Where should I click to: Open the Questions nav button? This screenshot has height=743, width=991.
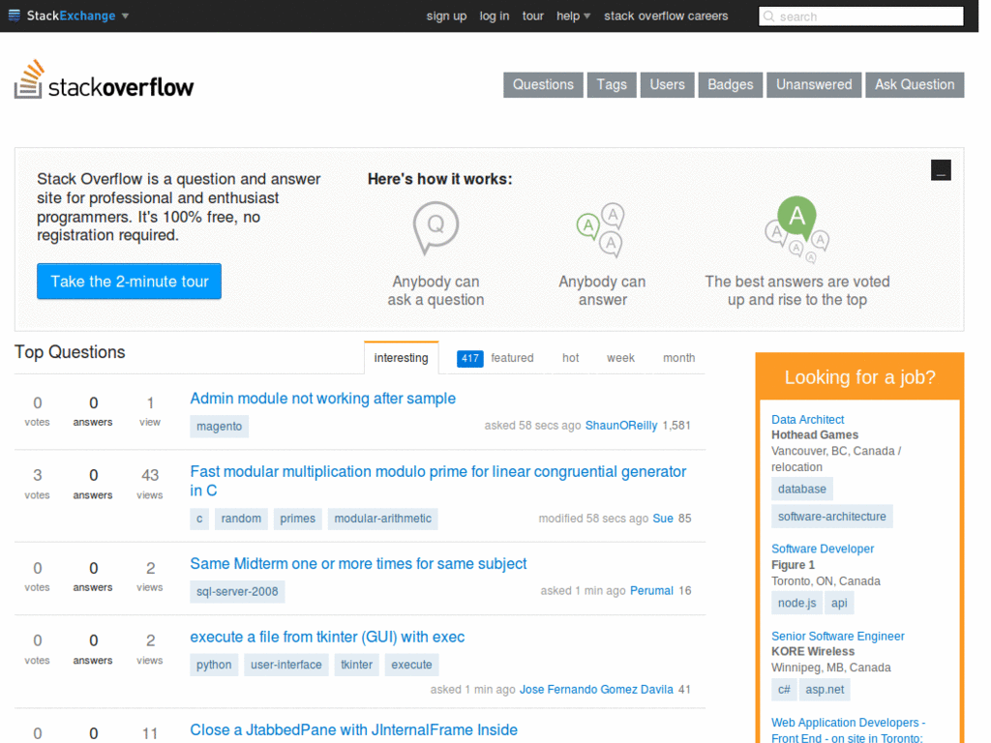(x=543, y=85)
